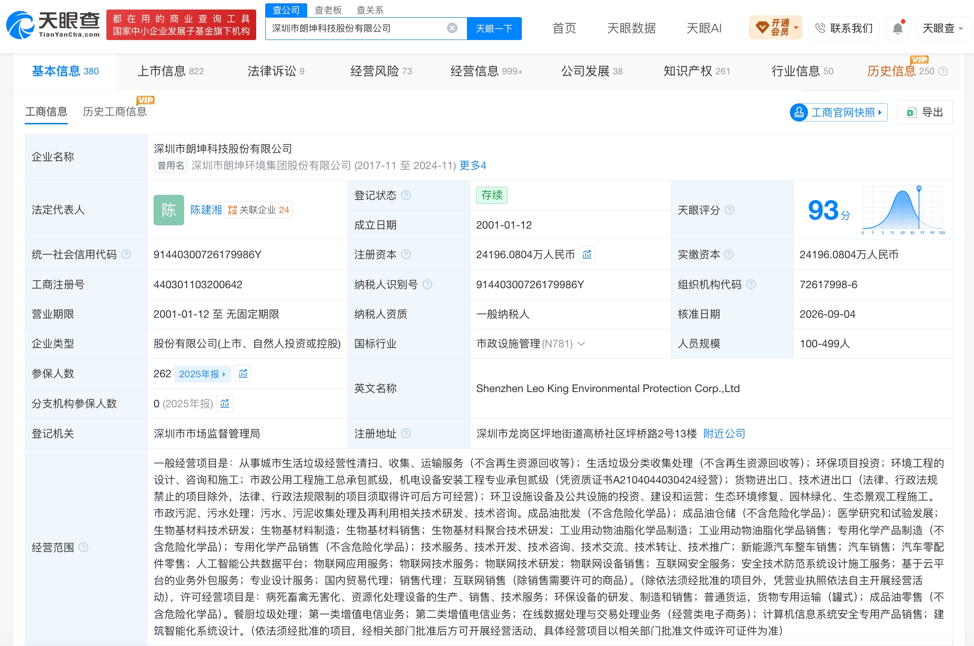Expand the 开通会员 dropdown
The height and width of the screenshot is (646, 974).
click(x=775, y=28)
